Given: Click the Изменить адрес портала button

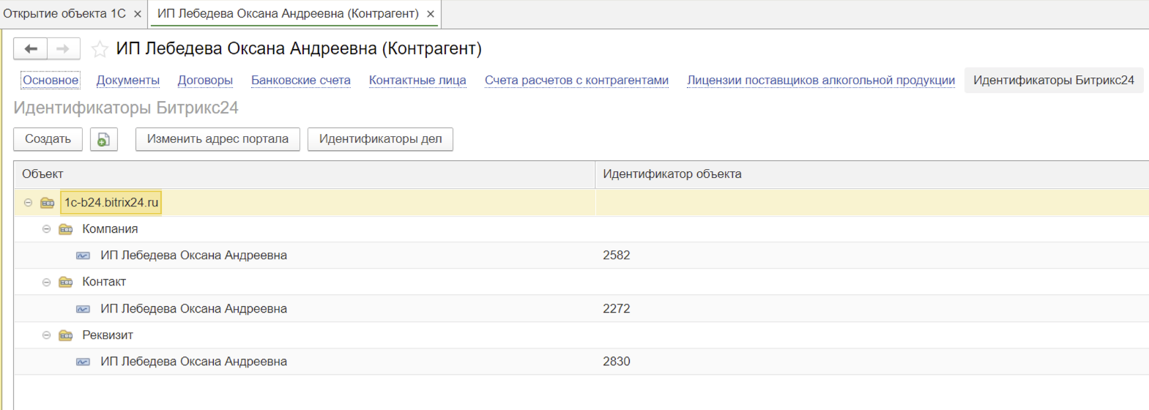Looking at the screenshot, I should (x=217, y=139).
